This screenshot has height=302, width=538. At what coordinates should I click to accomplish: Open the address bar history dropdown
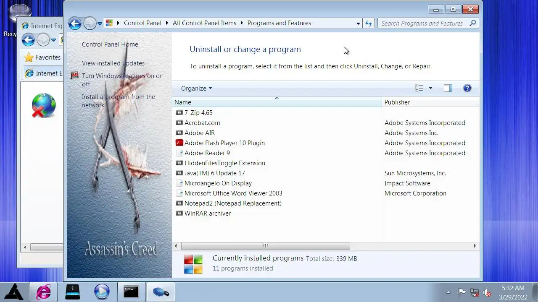358,23
